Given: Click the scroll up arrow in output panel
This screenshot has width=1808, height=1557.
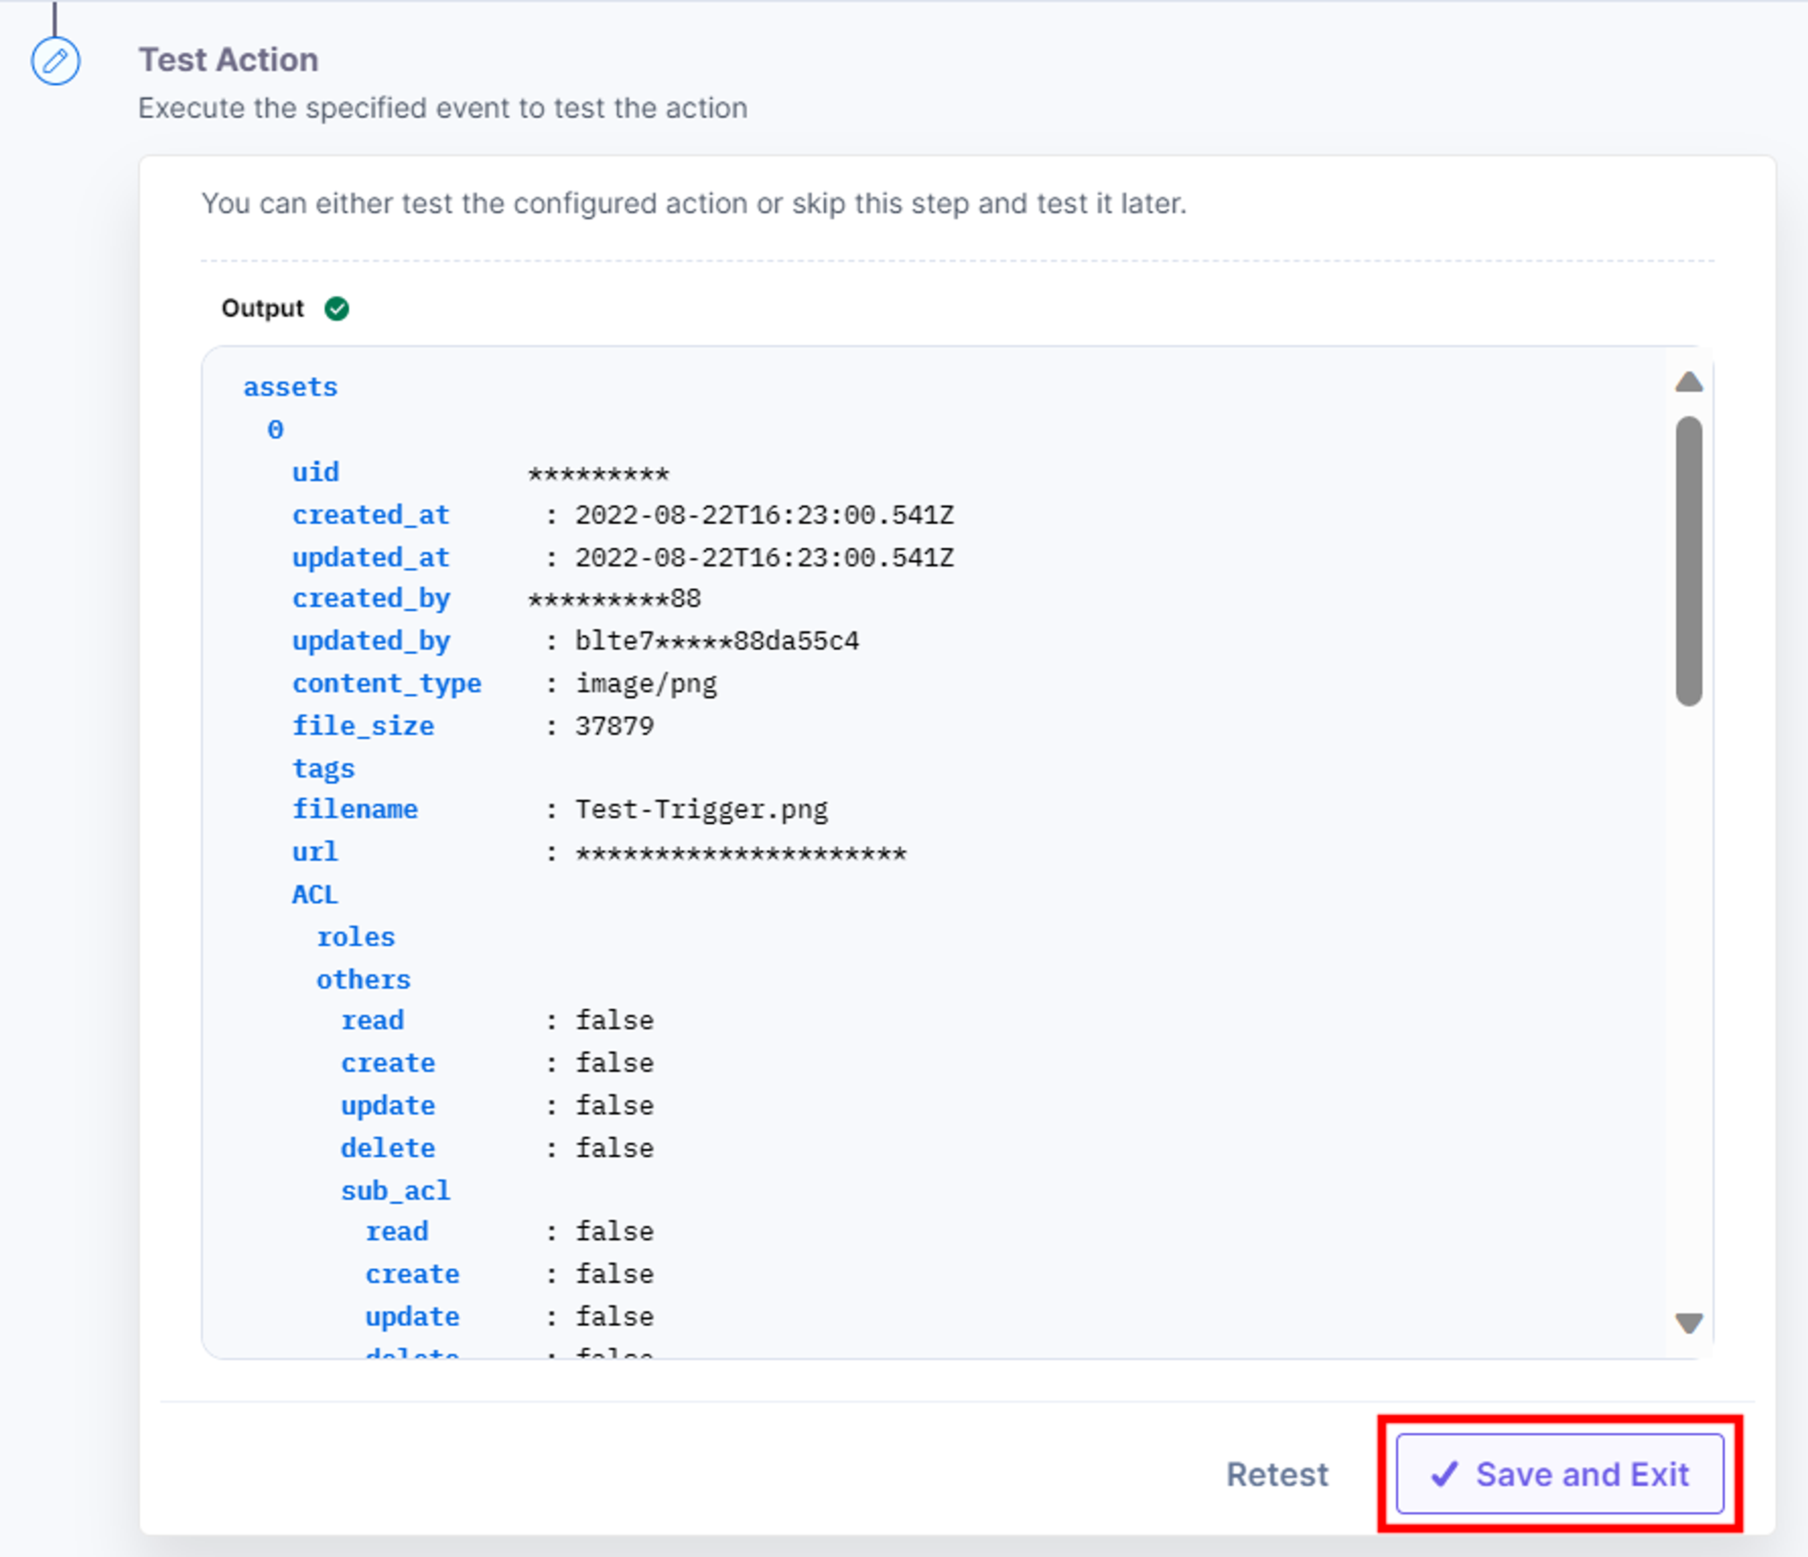Looking at the screenshot, I should click(x=1688, y=382).
